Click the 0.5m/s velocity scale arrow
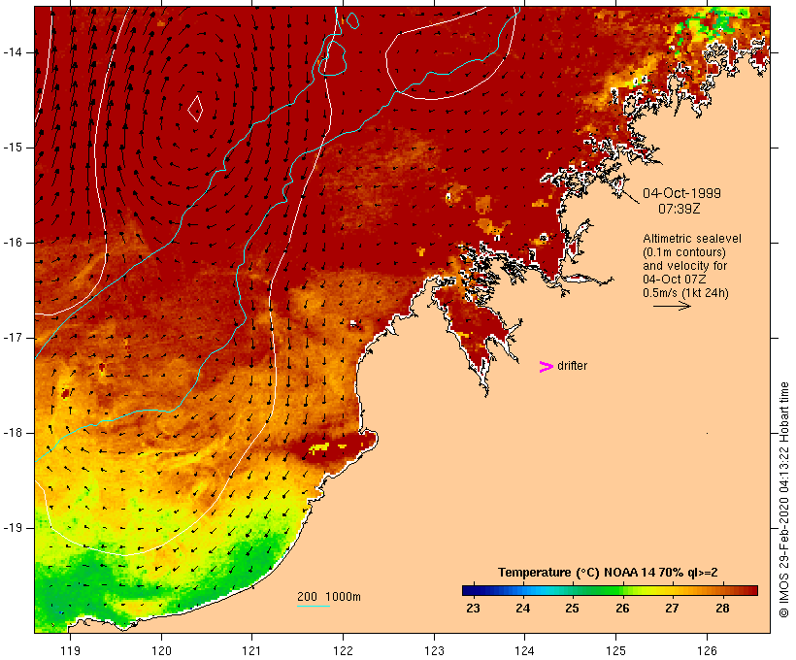The height and width of the screenshot is (660, 796). pyautogui.click(x=672, y=306)
